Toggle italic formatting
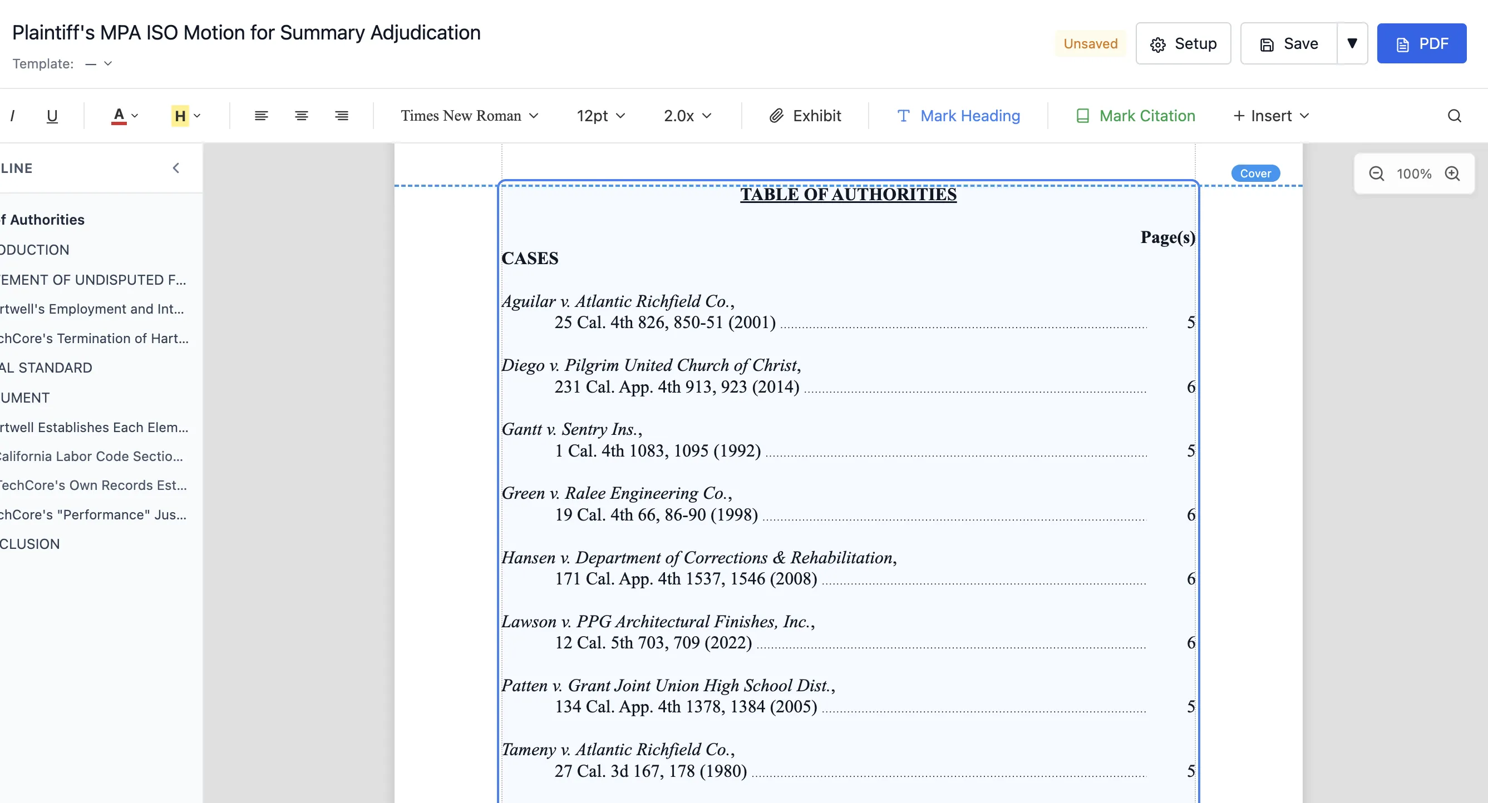The image size is (1488, 803). coord(12,116)
